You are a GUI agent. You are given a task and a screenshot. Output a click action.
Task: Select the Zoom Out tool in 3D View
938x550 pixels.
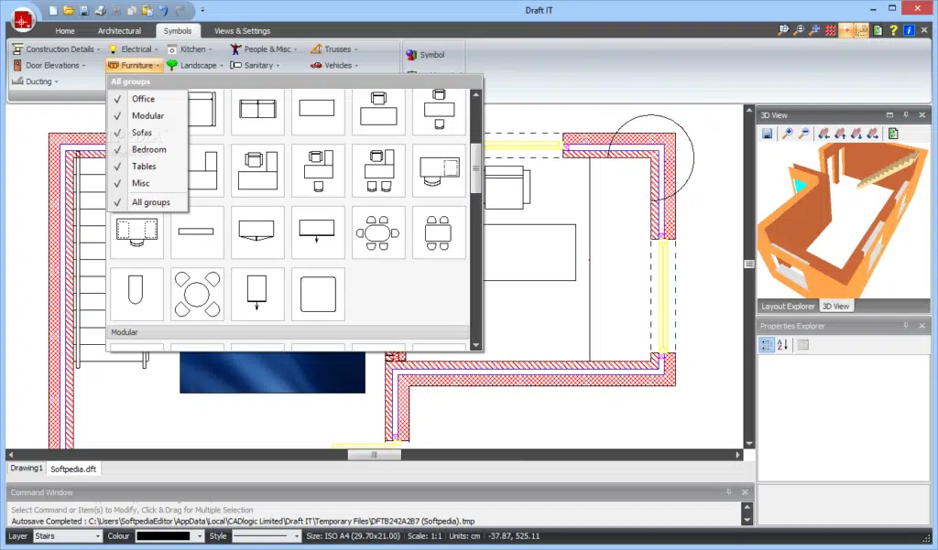click(804, 134)
